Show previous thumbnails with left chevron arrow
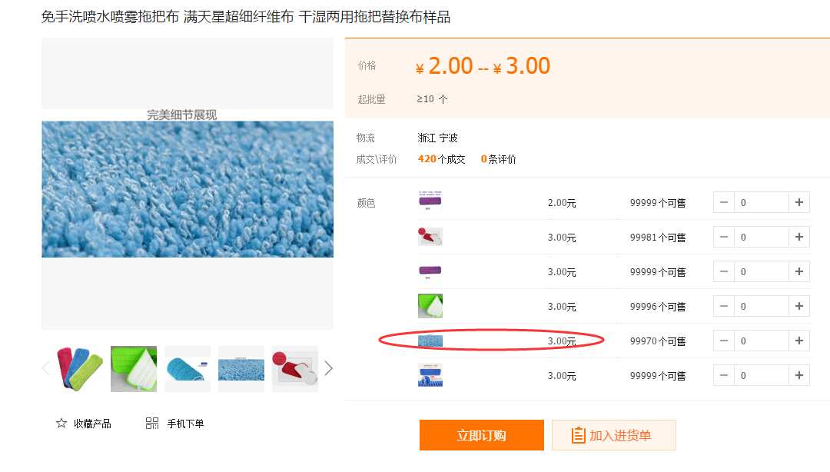 coord(45,369)
